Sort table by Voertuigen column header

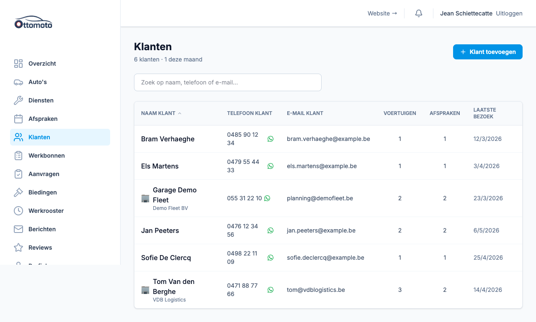point(399,113)
